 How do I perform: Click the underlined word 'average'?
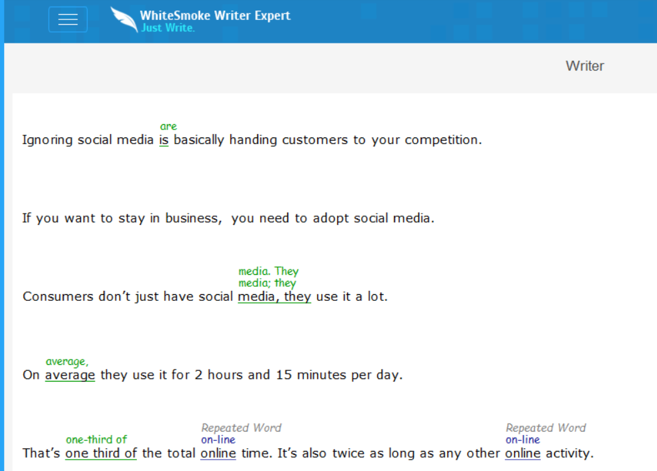[70, 375]
